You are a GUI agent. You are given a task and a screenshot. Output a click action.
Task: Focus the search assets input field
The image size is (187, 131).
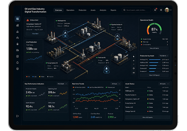point(137,10)
